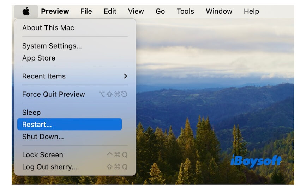The width and height of the screenshot is (300, 190).
Task: Click the Apple logo menu icon
Action: pyautogui.click(x=26, y=11)
